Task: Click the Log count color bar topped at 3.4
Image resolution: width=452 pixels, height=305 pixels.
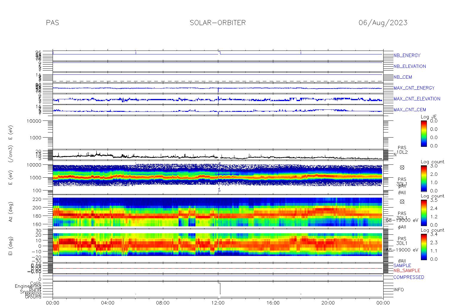Action: pos(424,247)
